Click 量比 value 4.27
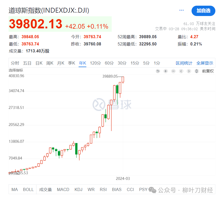Viewport: 220px width, 199px height. tap(194, 37)
